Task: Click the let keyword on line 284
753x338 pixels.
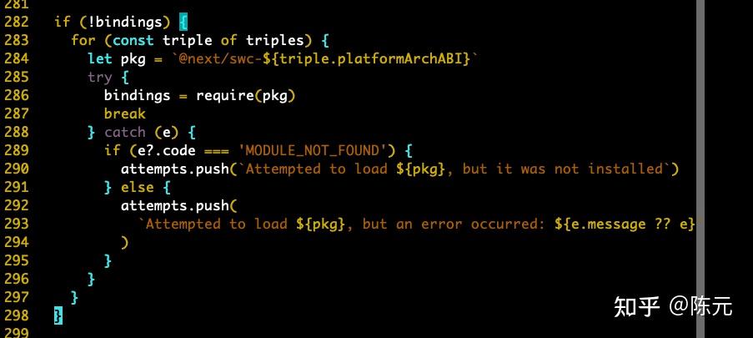Action: (100, 59)
